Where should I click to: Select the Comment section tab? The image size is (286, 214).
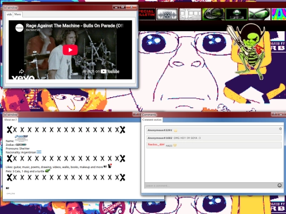click(152, 120)
